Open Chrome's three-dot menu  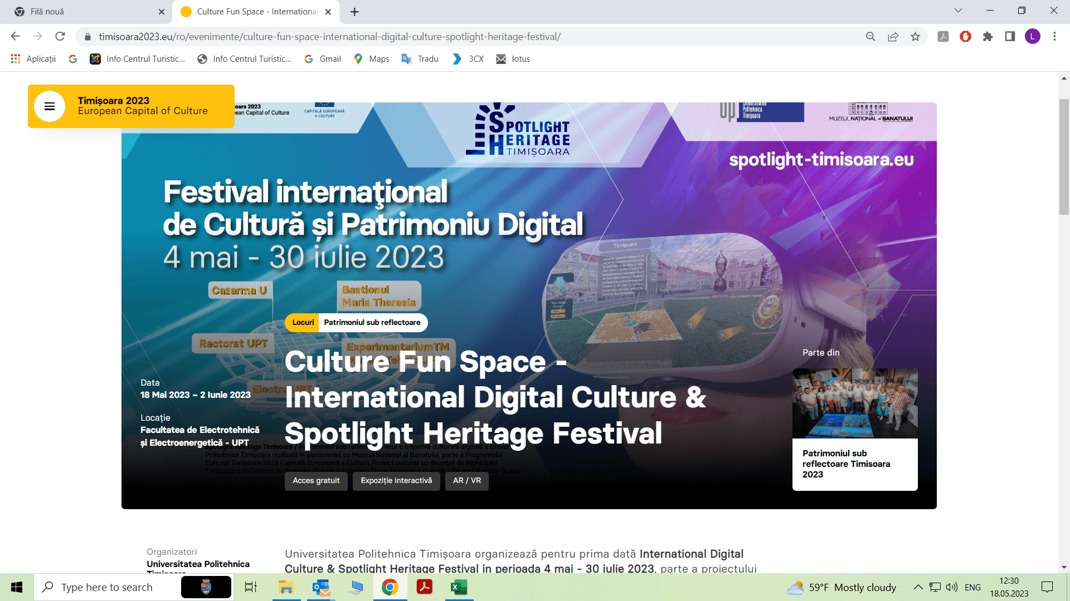pyautogui.click(x=1054, y=37)
